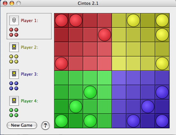Open help with the question mark button
This screenshot has width=176, height=135.
(x=45, y=125)
